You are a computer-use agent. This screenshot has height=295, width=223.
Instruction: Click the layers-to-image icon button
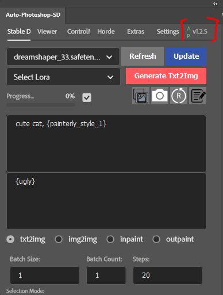141,96
